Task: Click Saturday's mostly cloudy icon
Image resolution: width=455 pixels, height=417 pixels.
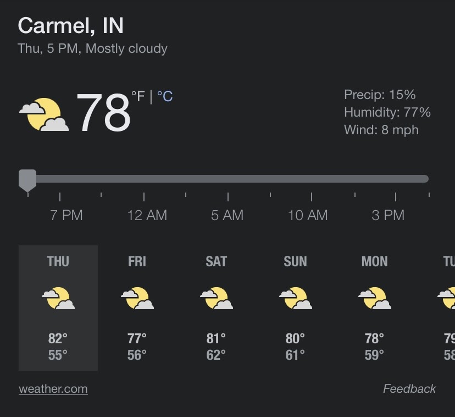Action: [217, 298]
